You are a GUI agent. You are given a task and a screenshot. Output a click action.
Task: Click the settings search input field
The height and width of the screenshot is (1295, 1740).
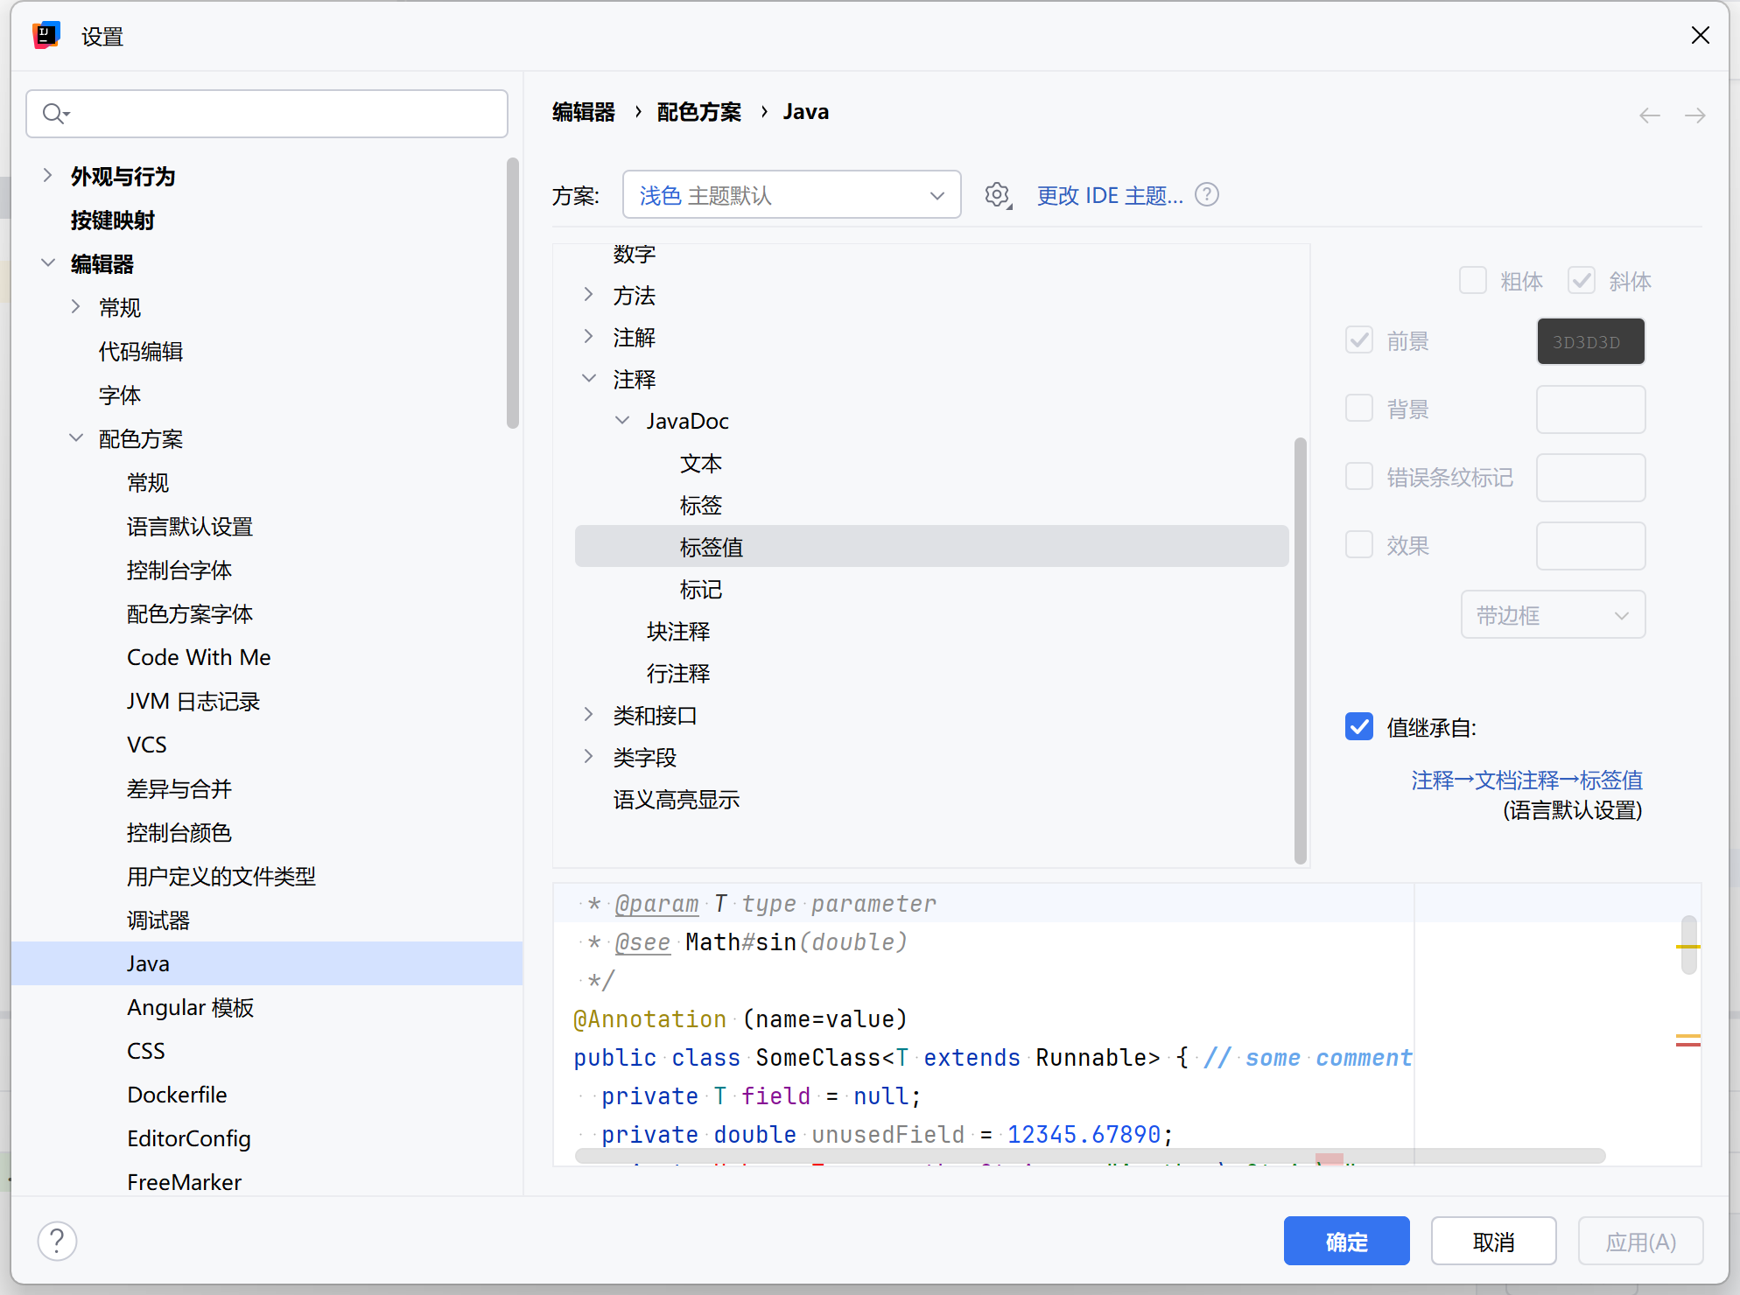[x=280, y=114]
